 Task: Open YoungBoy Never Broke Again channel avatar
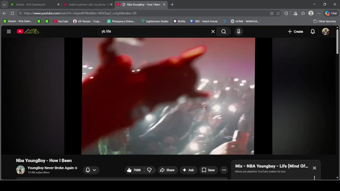(20, 170)
